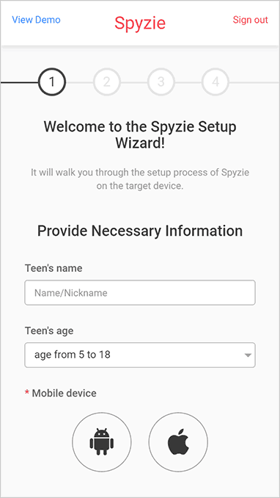The height and width of the screenshot is (498, 280).
Task: Expand the 'age from 5 to 18' selector
Action: point(140,355)
